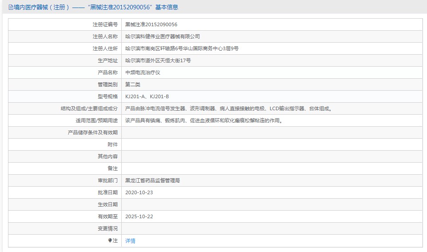The width and height of the screenshot is (427, 252).
Task: Select address 哈尔滨市南岗区轩辕路6号华山国际商务中心3层9号
Action: click(x=182, y=48)
